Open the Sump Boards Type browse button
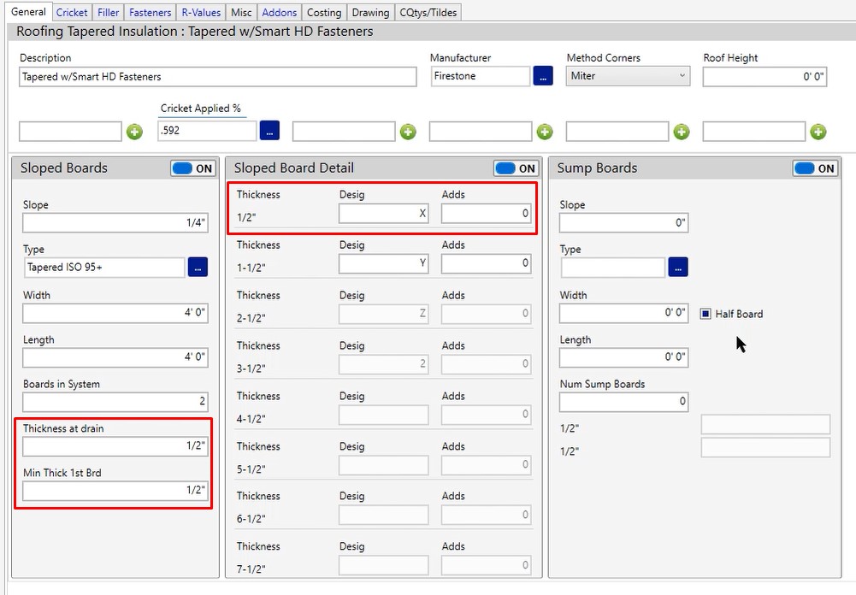The height and width of the screenshot is (595, 856). point(677,268)
